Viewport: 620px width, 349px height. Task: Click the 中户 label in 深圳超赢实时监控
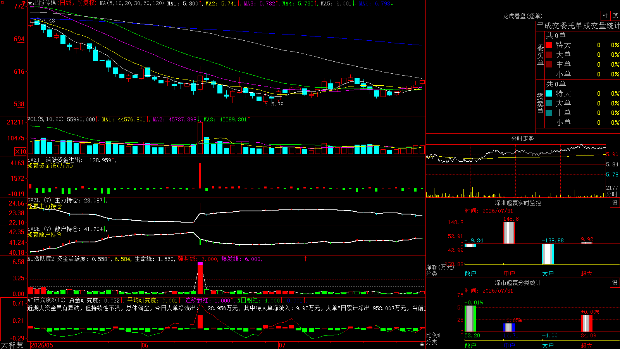509,273
